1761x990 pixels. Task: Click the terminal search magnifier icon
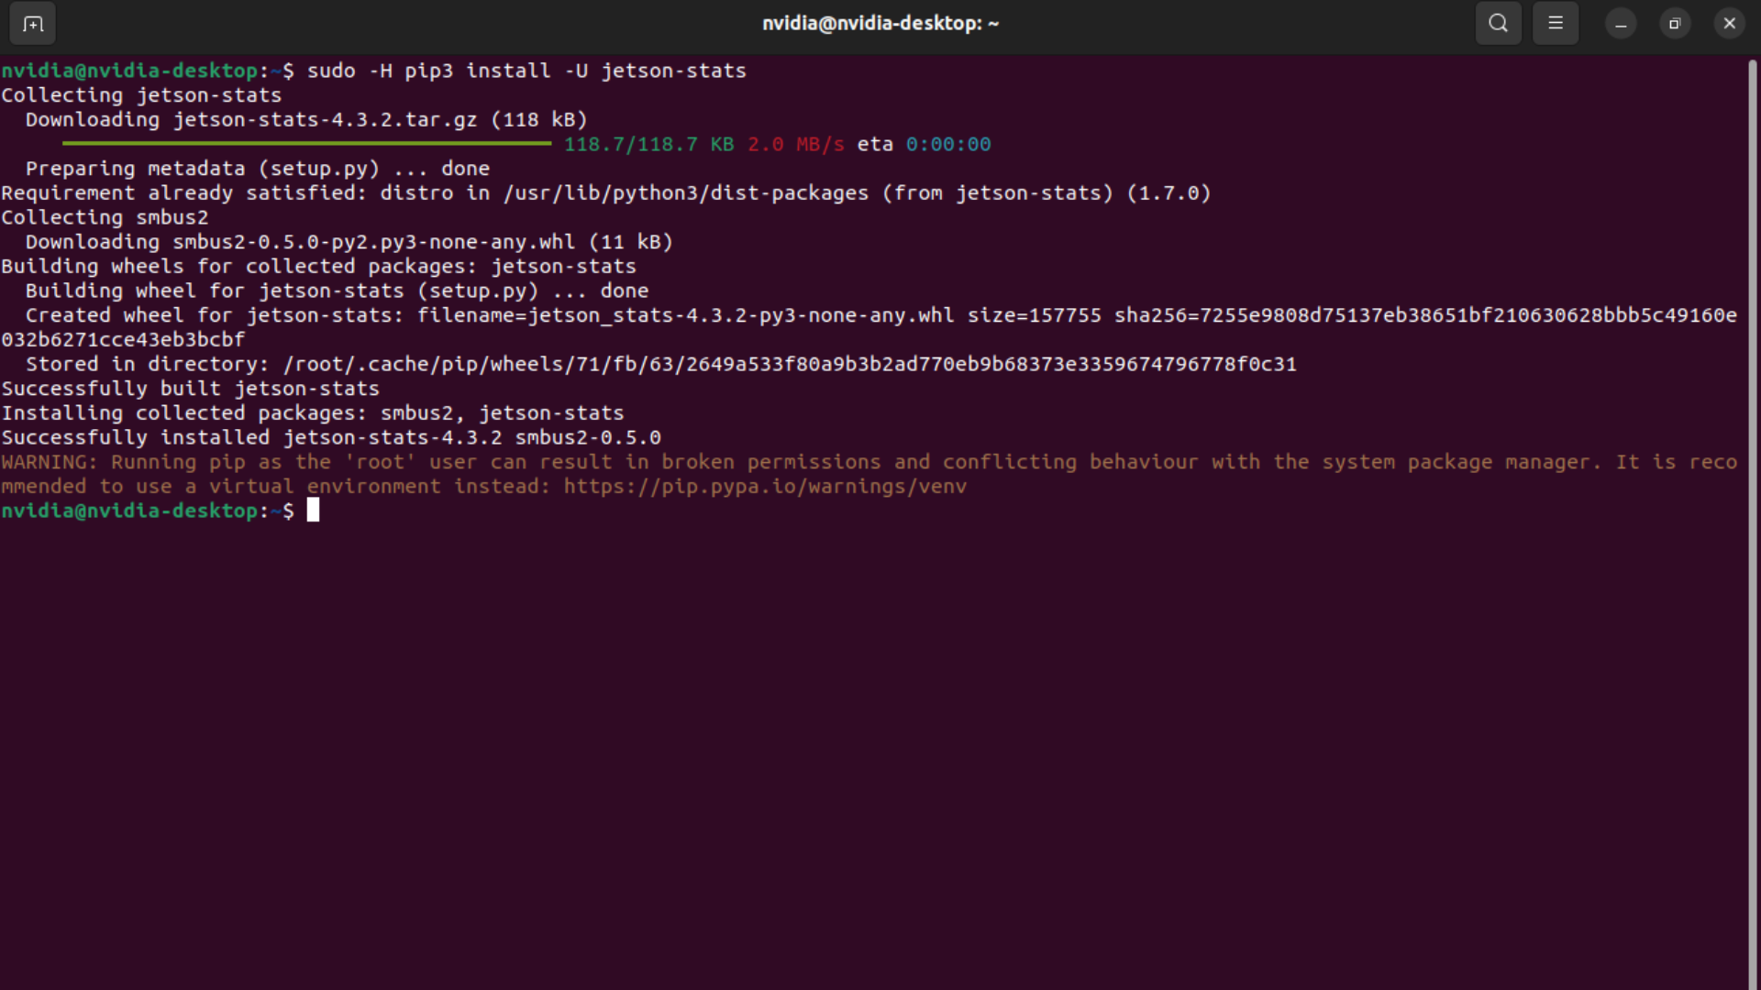click(x=1498, y=24)
